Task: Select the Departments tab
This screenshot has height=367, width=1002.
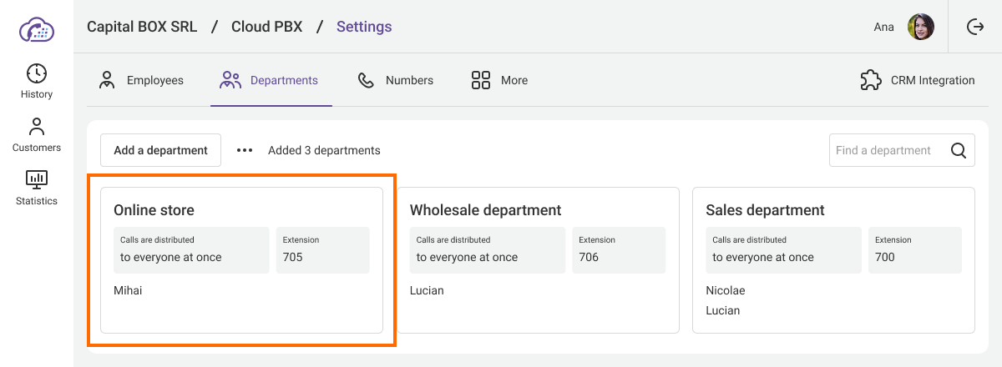Action: (270, 80)
